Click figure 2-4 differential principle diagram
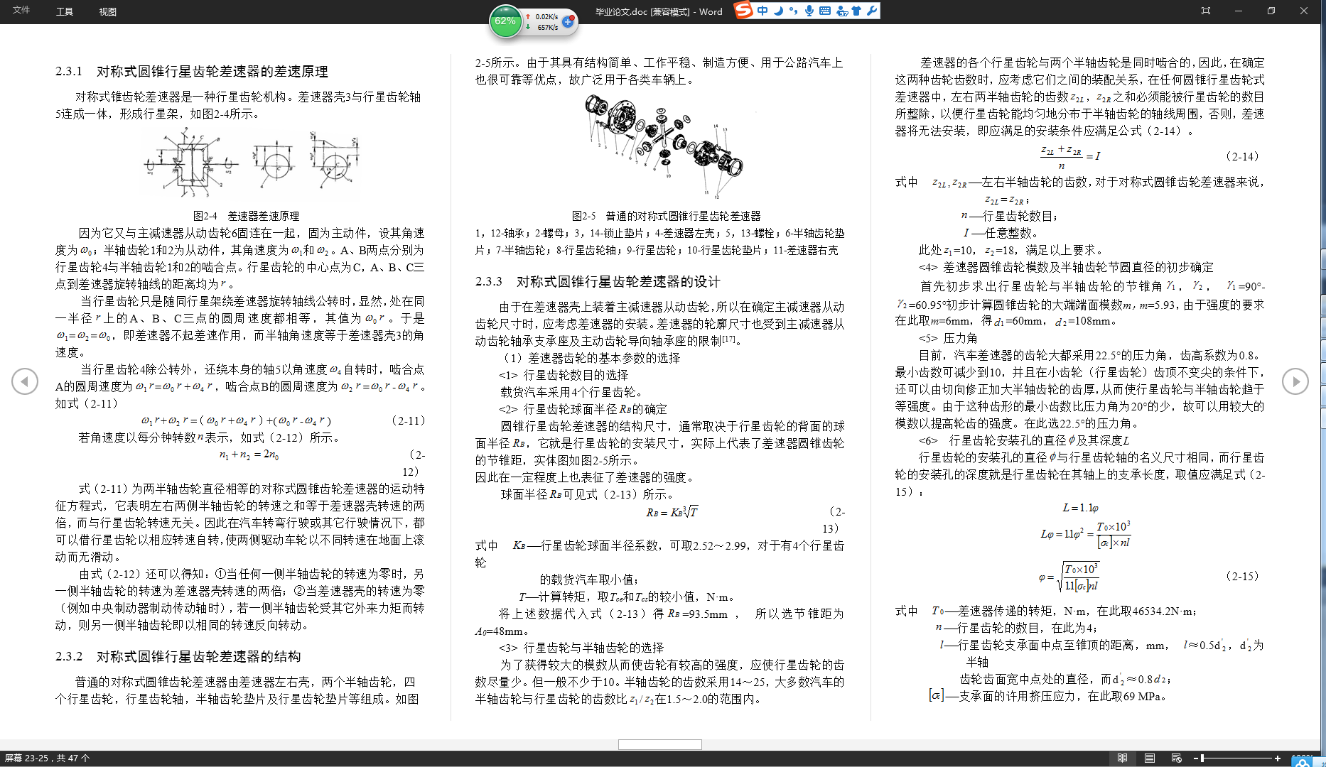This screenshot has width=1326, height=767. [x=252, y=164]
